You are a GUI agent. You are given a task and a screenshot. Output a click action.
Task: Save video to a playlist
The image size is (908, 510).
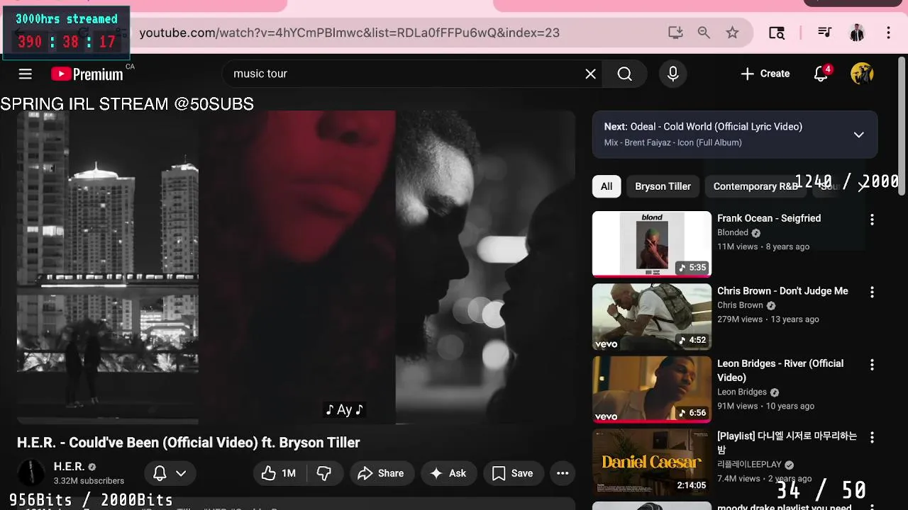click(513, 473)
